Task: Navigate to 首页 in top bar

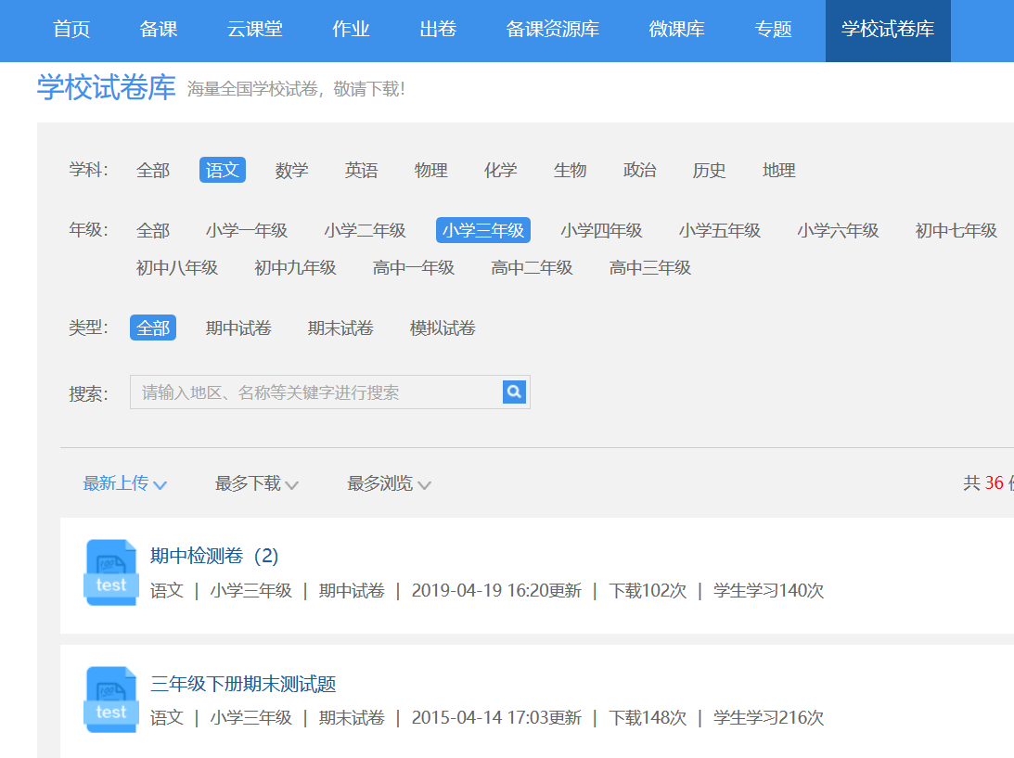Action: 71,30
